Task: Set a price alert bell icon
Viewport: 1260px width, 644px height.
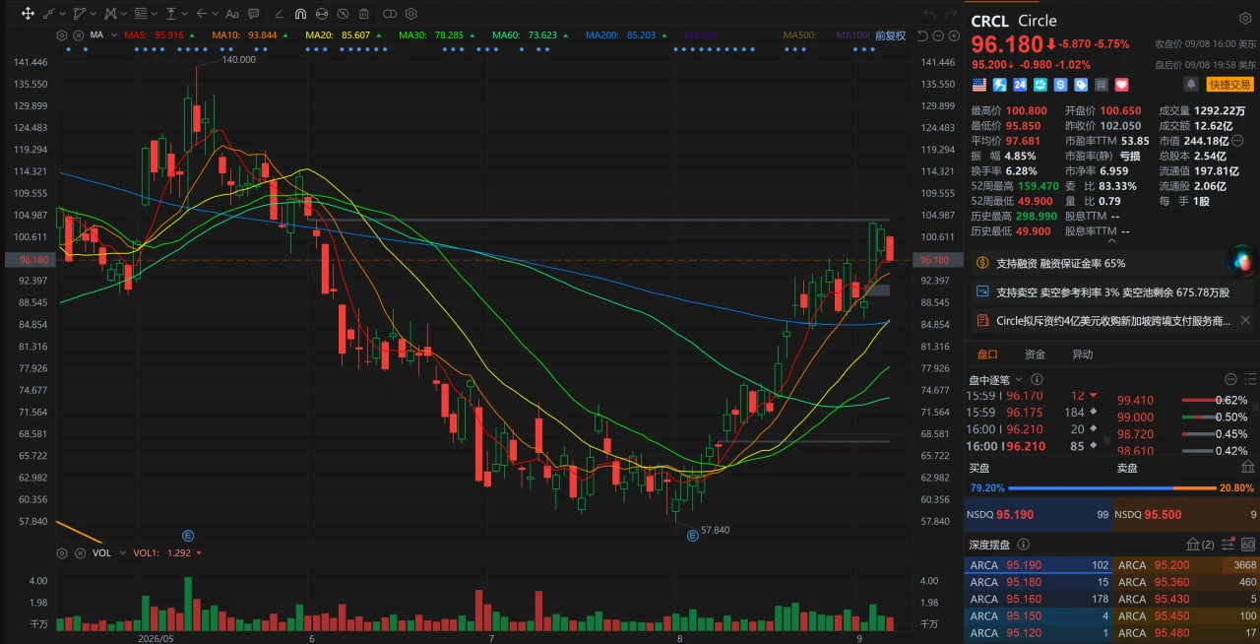Action: [1191, 85]
